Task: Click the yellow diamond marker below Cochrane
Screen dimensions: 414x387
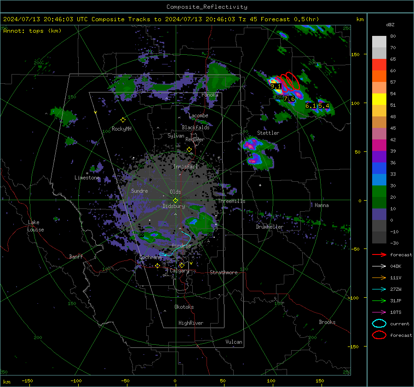Action: point(158,266)
